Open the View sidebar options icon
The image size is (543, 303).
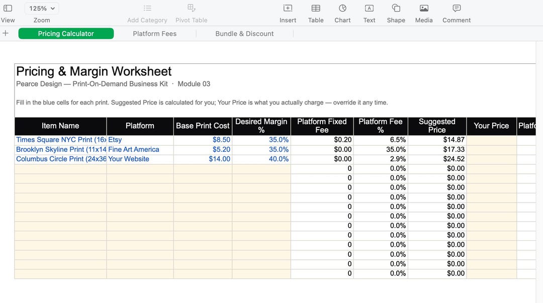[x=8, y=8]
